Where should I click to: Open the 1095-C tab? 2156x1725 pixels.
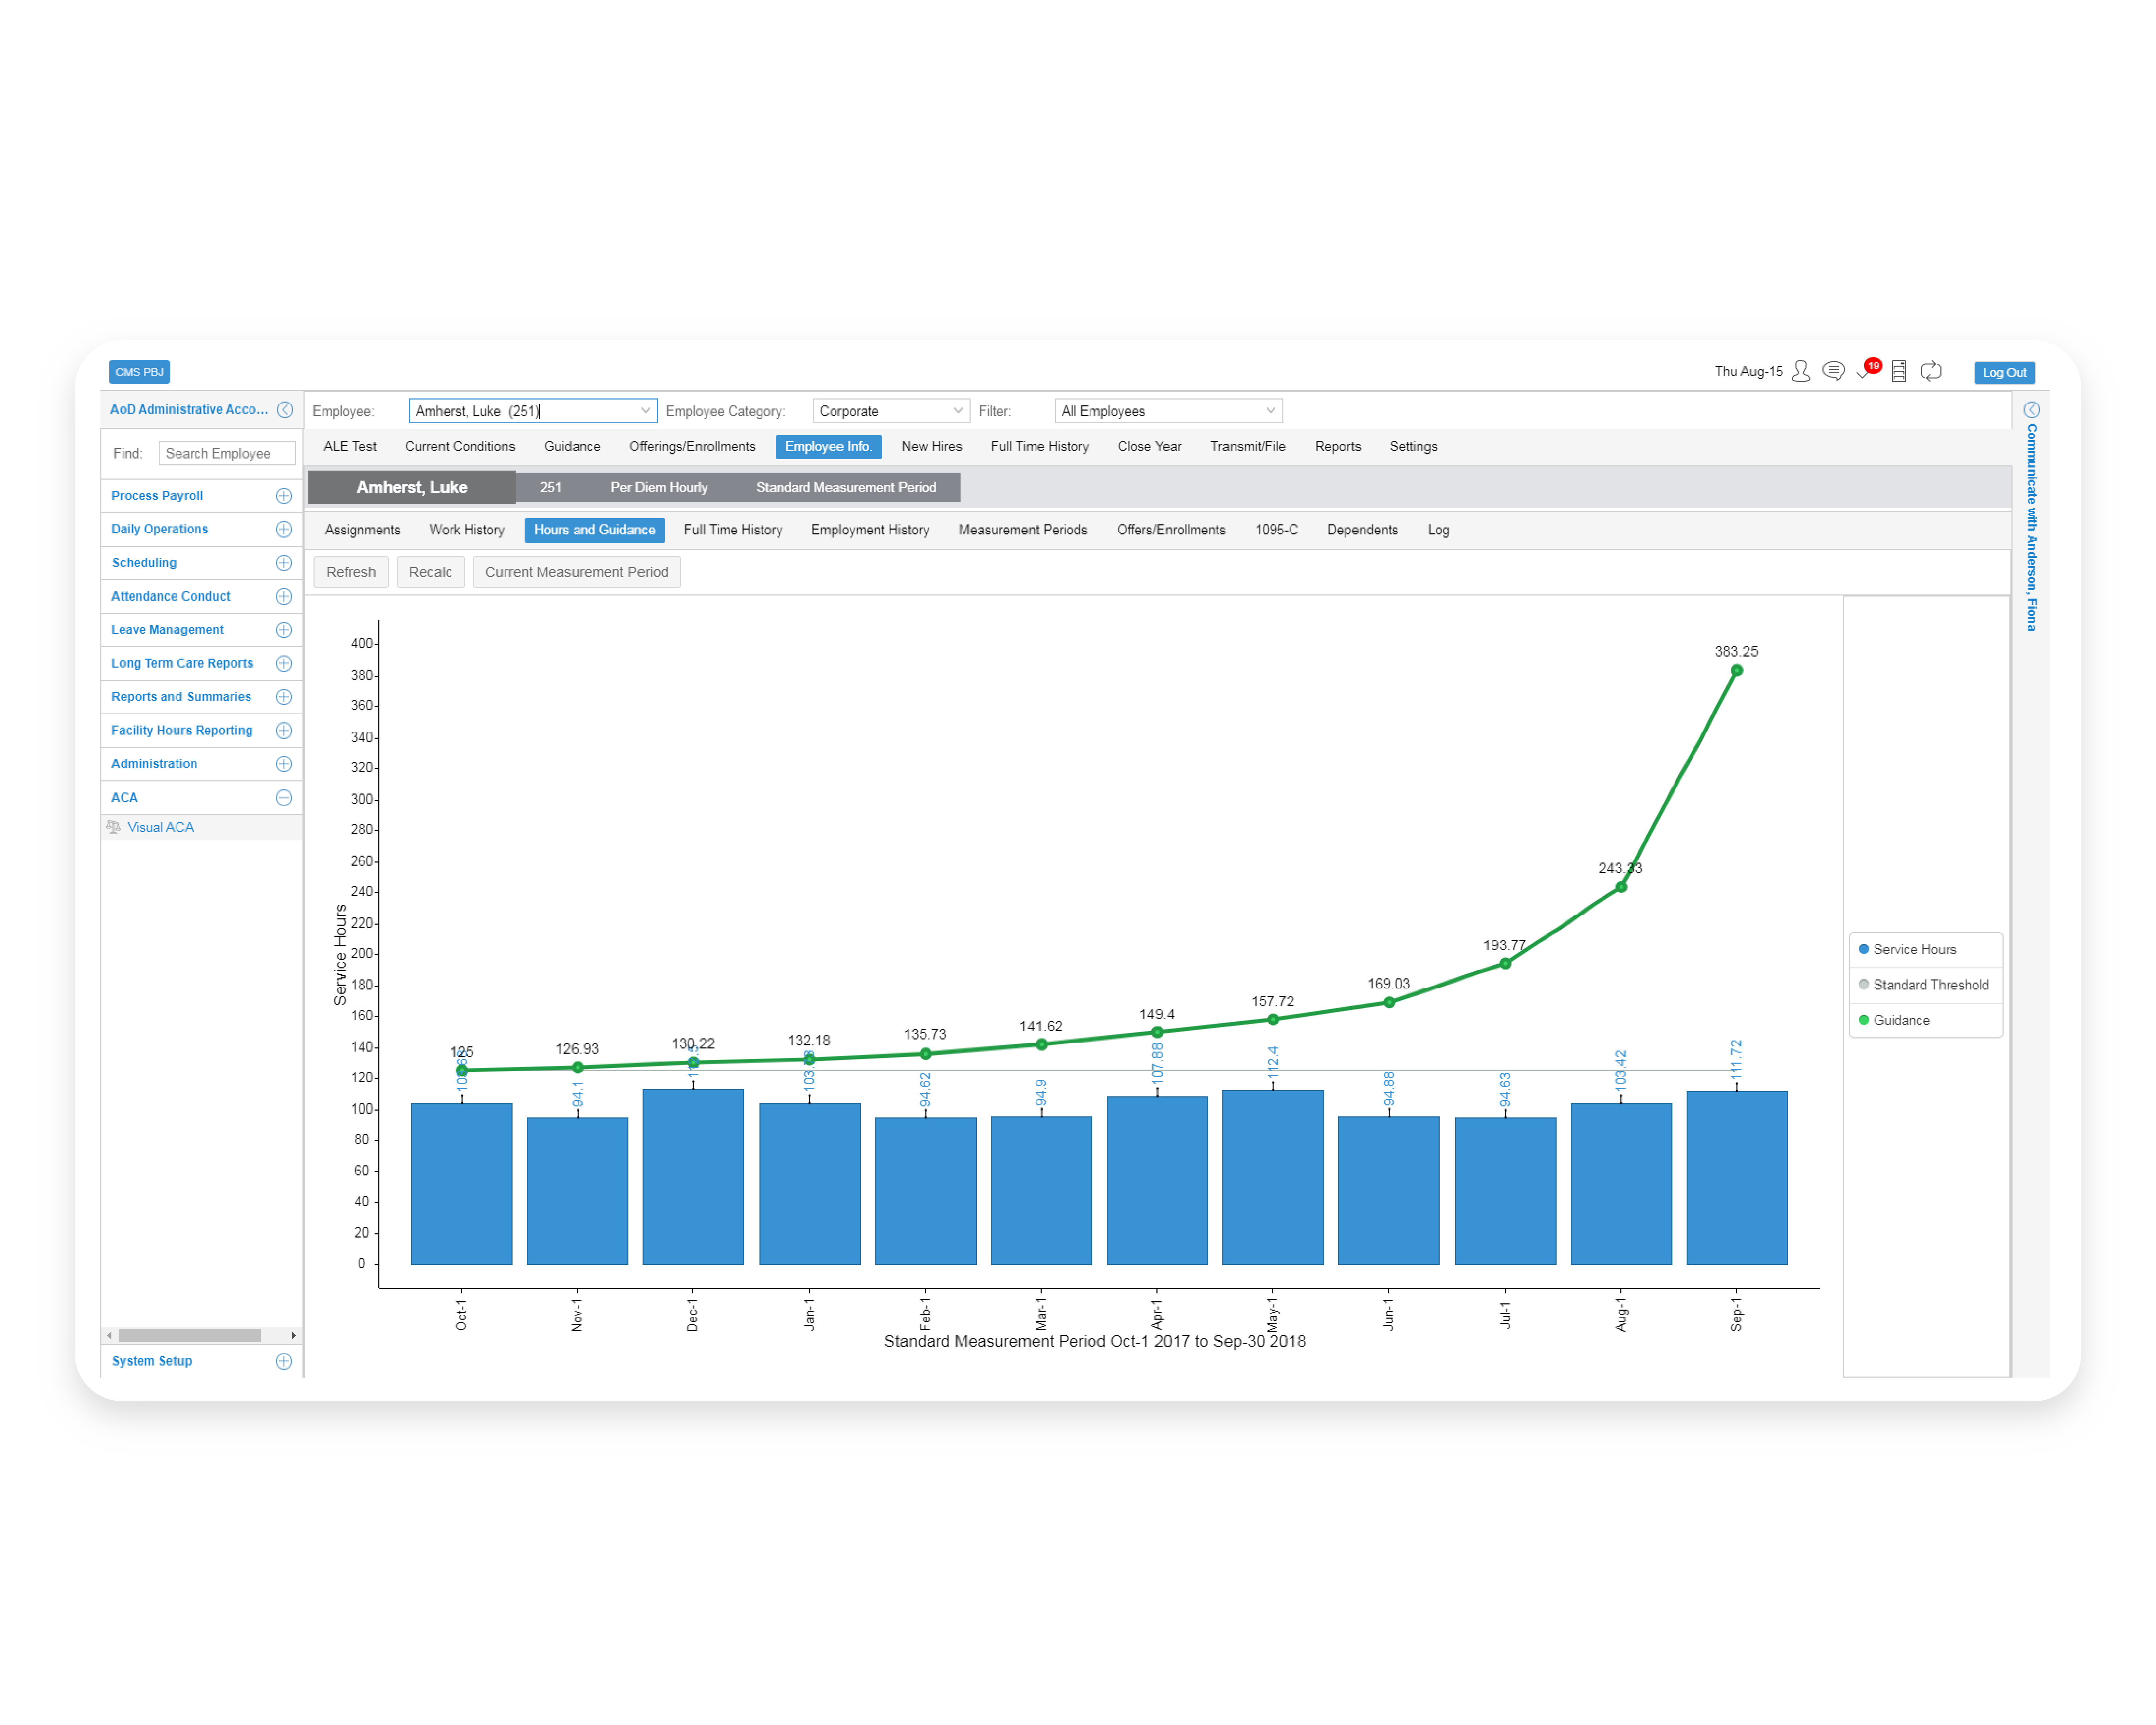click(x=1277, y=530)
